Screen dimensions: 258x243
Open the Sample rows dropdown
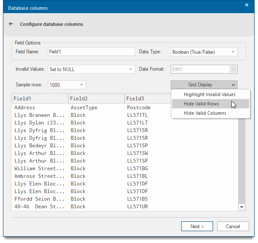coord(67,85)
